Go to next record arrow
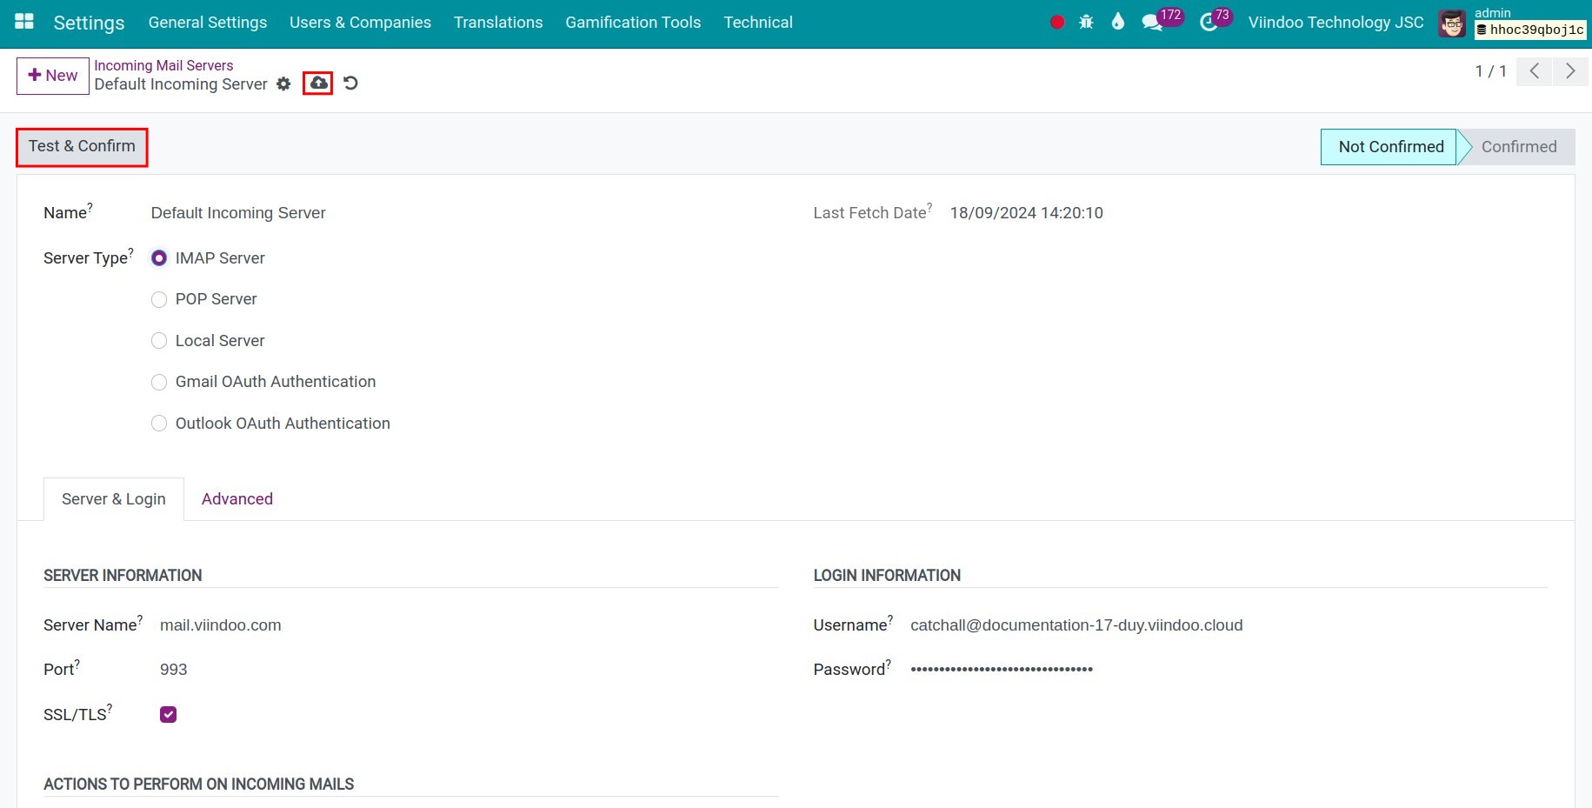Screen dimensions: 1592x808 pyautogui.click(x=1570, y=71)
